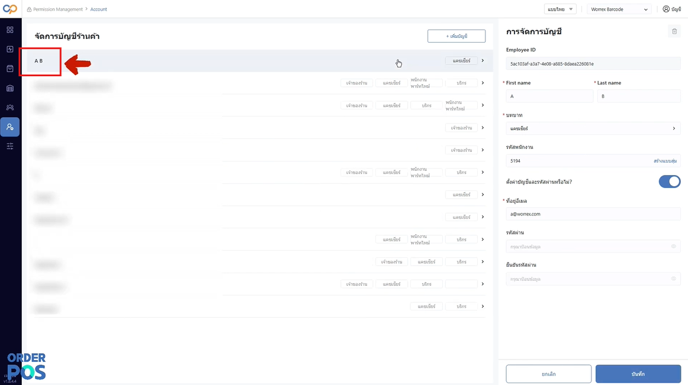Open the customers group icon in sidebar
688x385 pixels.
coord(10,108)
